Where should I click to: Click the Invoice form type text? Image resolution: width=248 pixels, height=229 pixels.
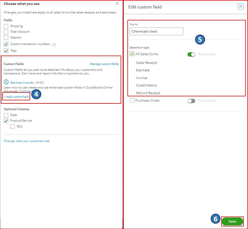[142, 78]
